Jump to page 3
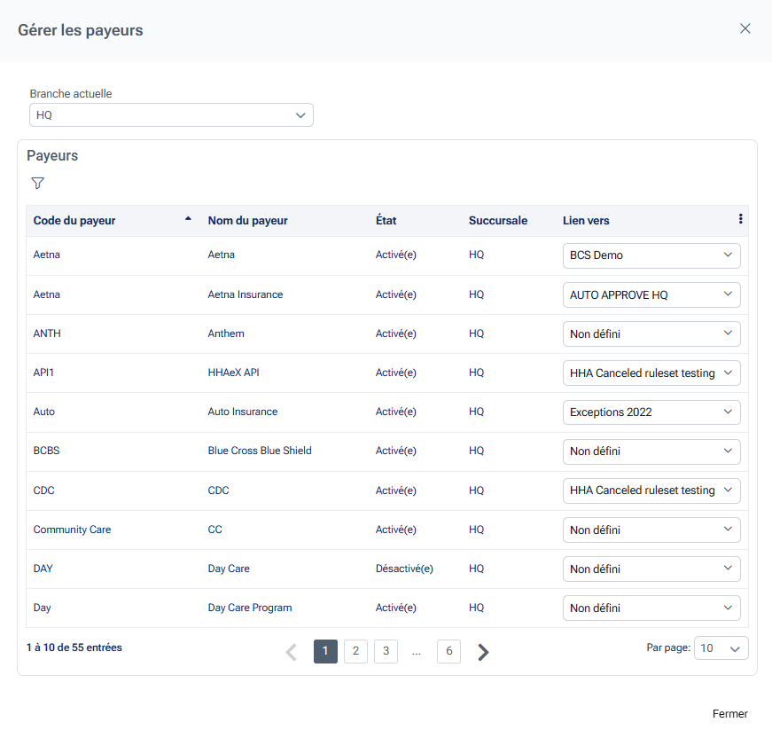The height and width of the screenshot is (738, 772). tap(386, 652)
